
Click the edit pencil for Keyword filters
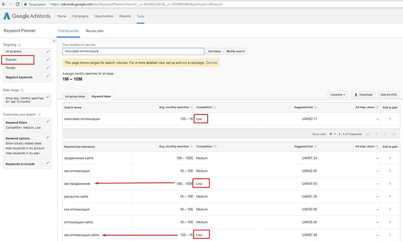click(48, 122)
